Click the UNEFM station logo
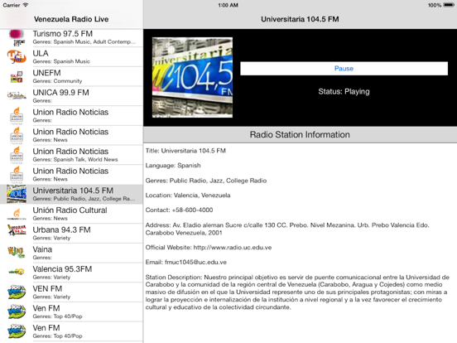Viewport: 457px width, 343px height. click(17, 76)
